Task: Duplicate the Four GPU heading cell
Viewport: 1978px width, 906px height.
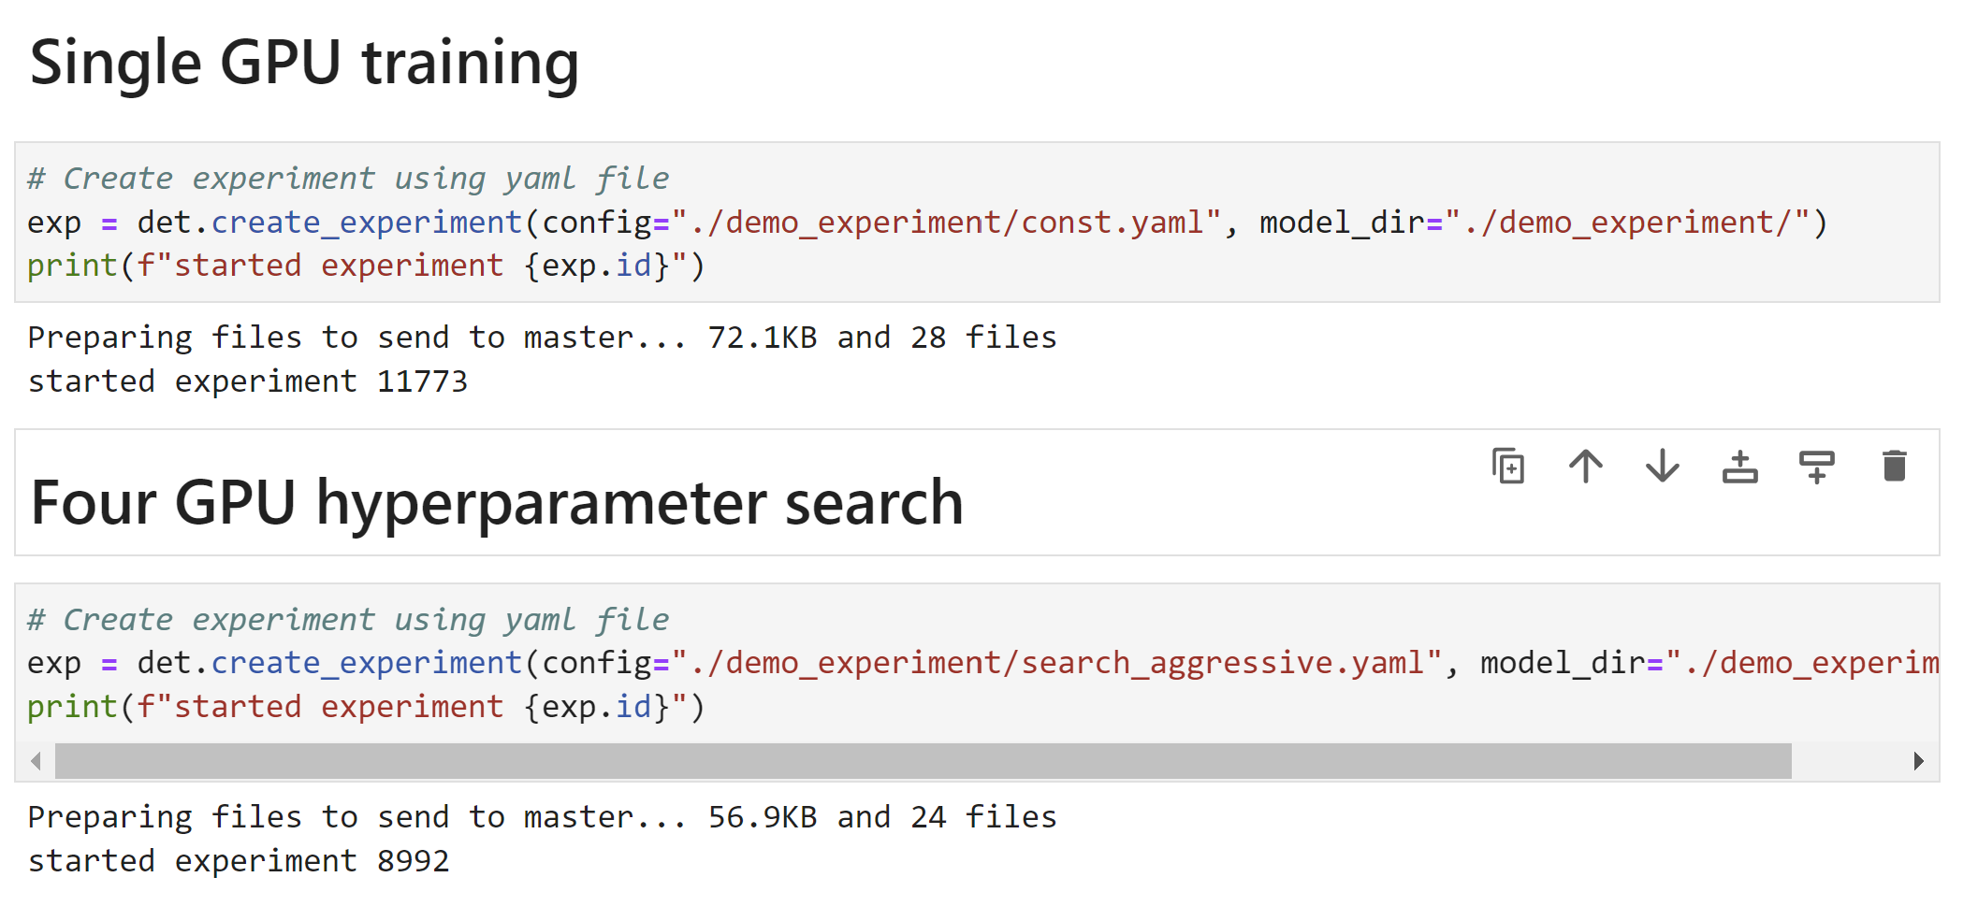Action: [1508, 466]
